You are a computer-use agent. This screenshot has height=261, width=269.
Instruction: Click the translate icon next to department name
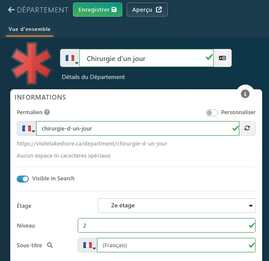coord(222,58)
